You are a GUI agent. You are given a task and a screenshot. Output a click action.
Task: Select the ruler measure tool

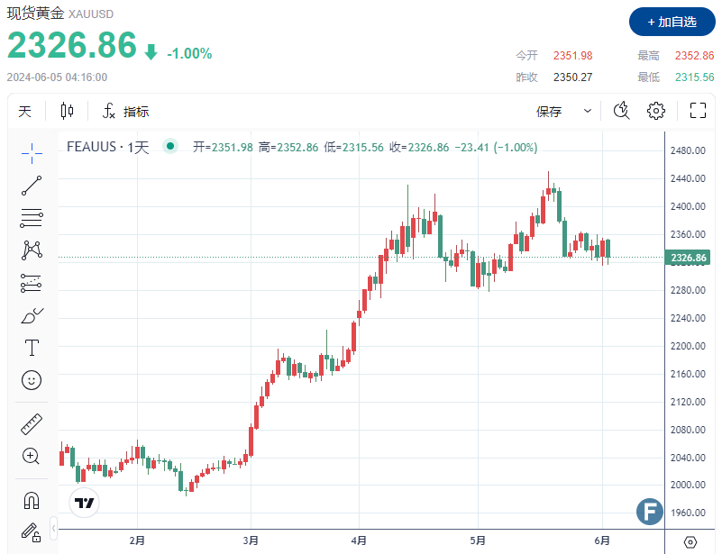click(x=32, y=422)
